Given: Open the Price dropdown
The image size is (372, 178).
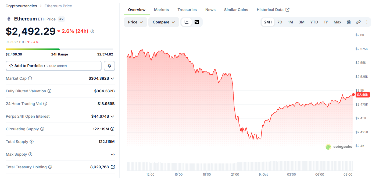Looking at the screenshot, I should pos(135,22).
